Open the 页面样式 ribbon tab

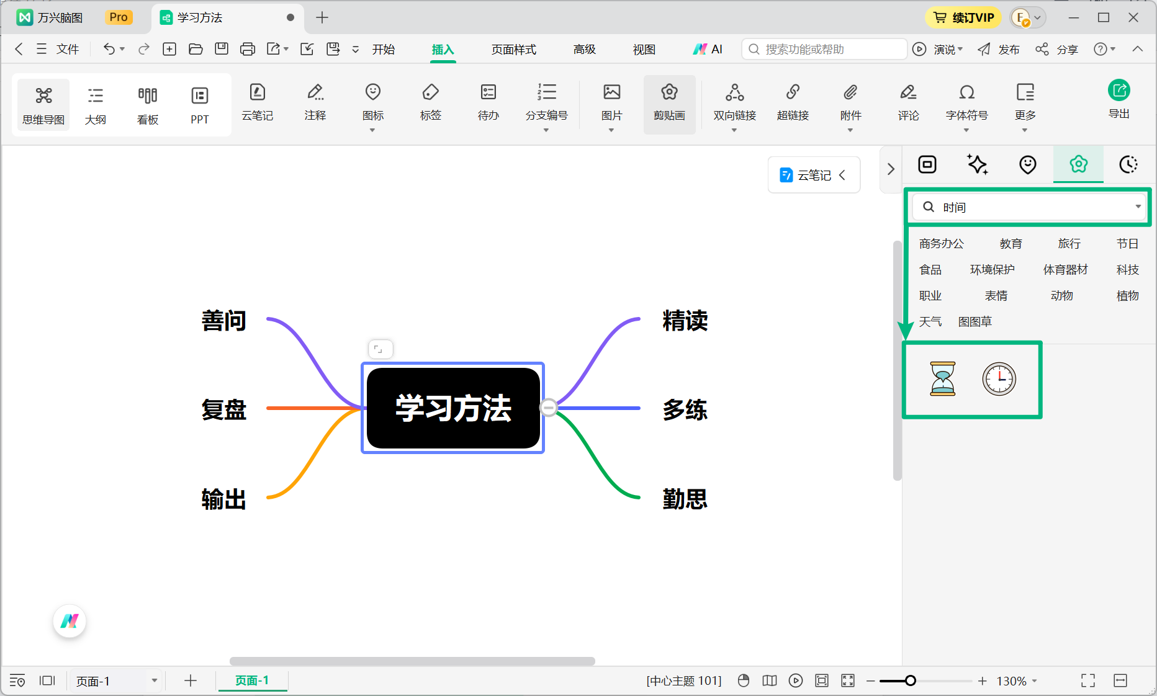[x=513, y=50]
